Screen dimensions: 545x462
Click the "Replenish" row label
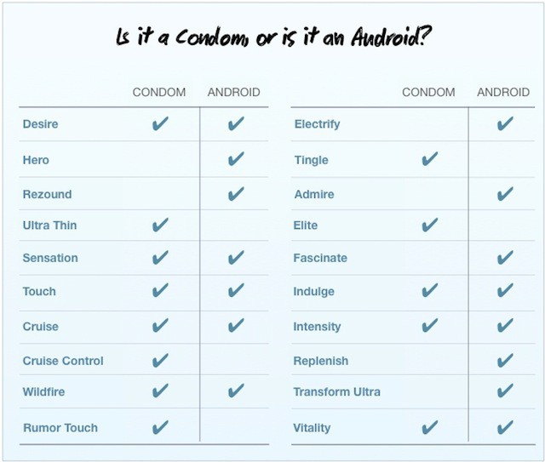click(x=321, y=361)
